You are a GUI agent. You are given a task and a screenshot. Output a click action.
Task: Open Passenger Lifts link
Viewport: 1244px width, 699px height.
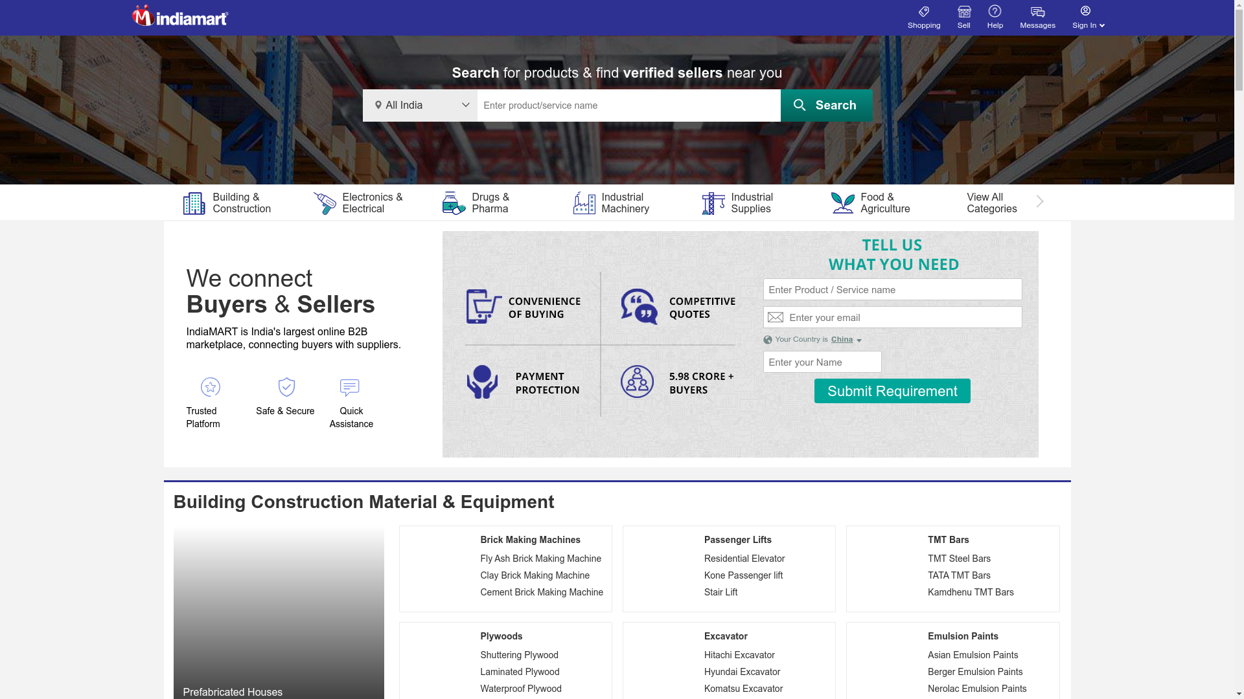coord(737,540)
